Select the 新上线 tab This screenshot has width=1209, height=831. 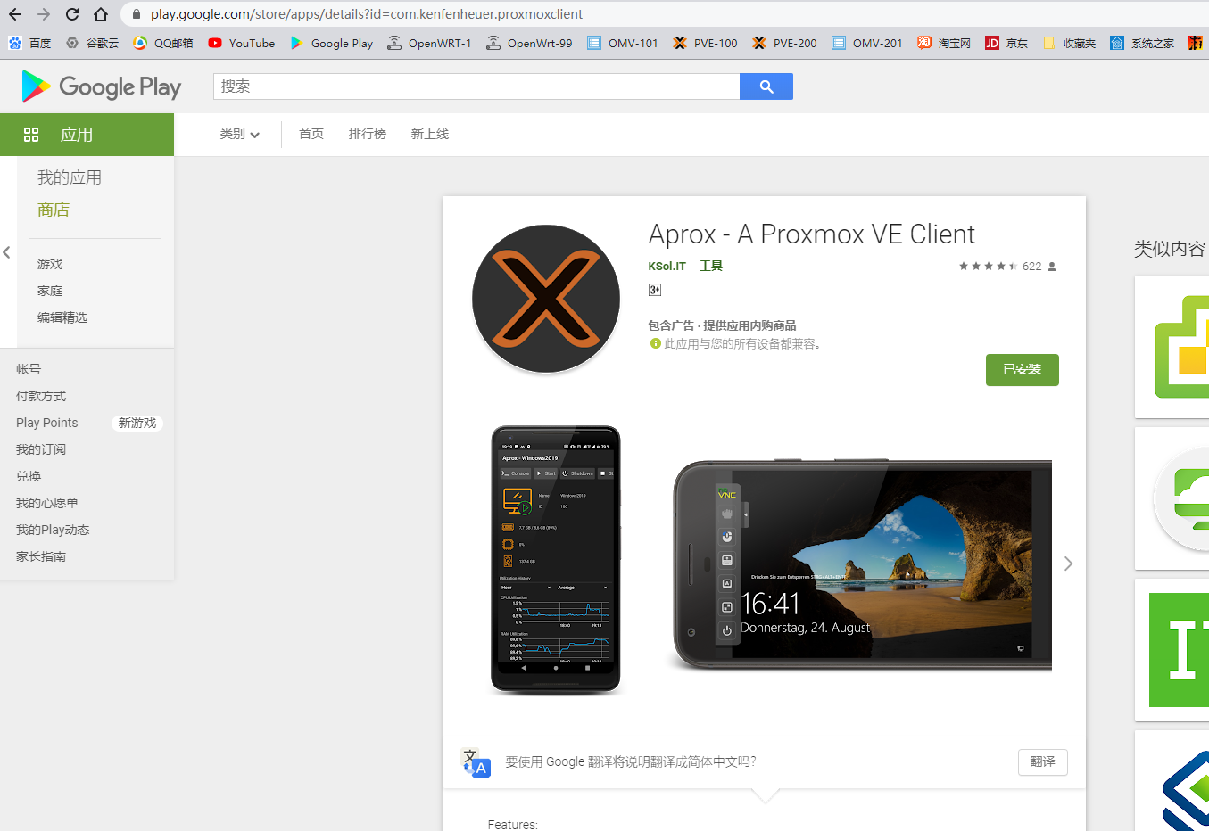pyautogui.click(x=430, y=134)
